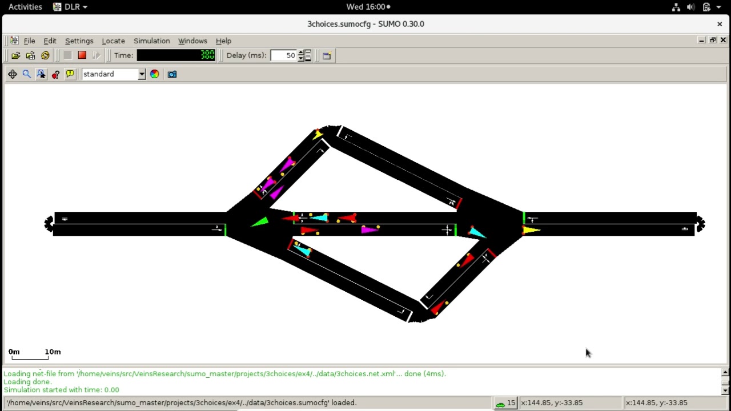Open the Activities overview
Screen dimensions: 731x411
tap(25, 7)
